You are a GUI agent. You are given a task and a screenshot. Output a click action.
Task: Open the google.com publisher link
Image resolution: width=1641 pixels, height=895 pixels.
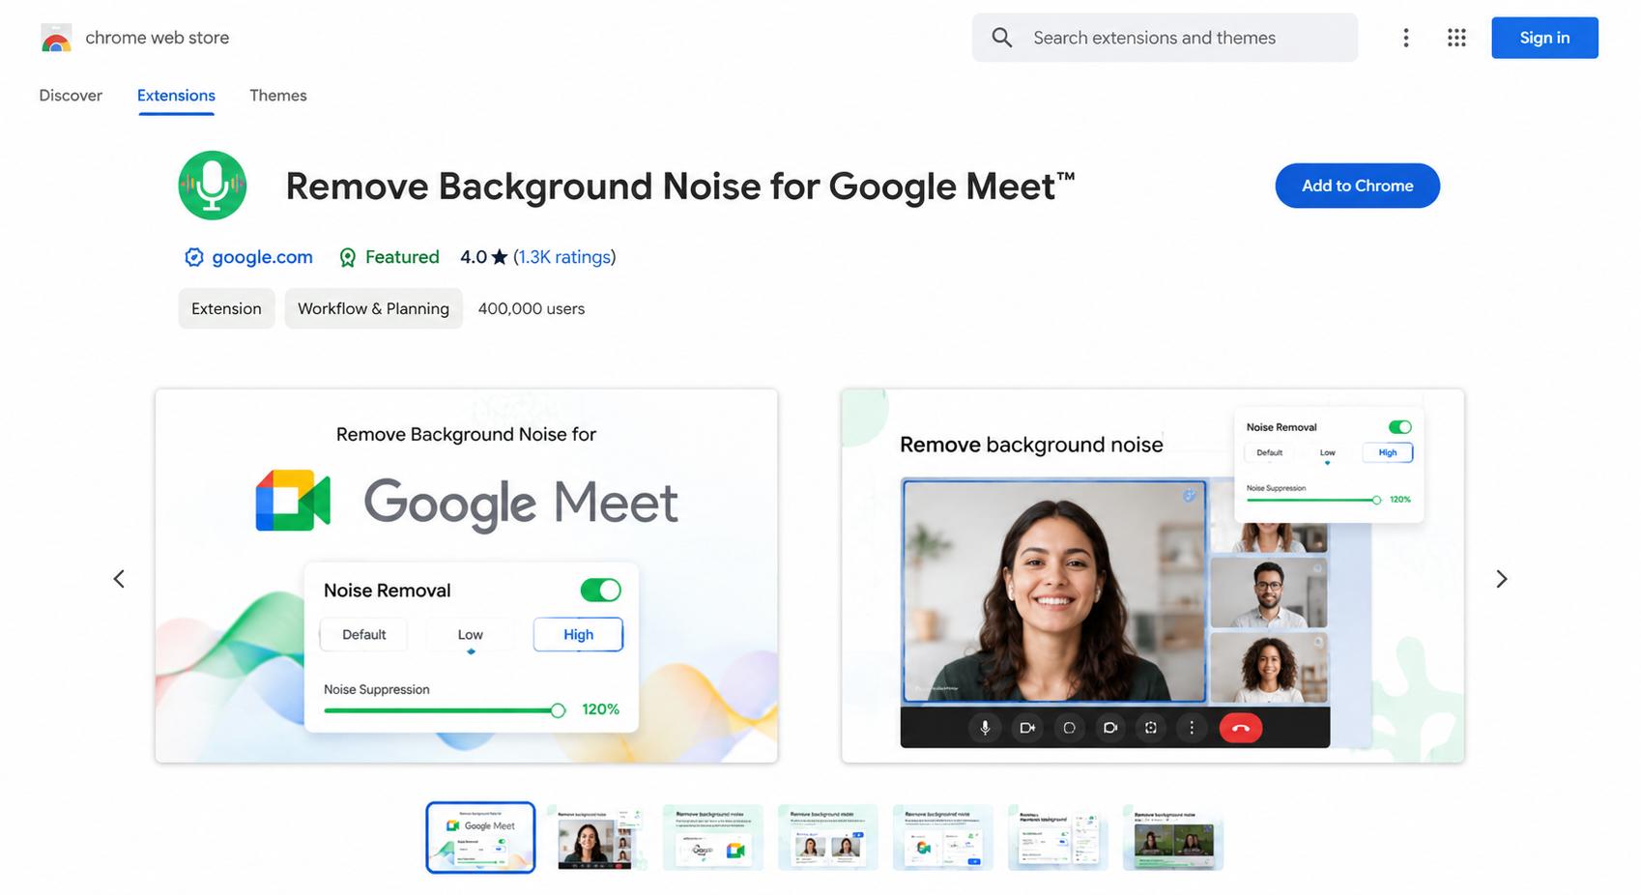tap(262, 257)
